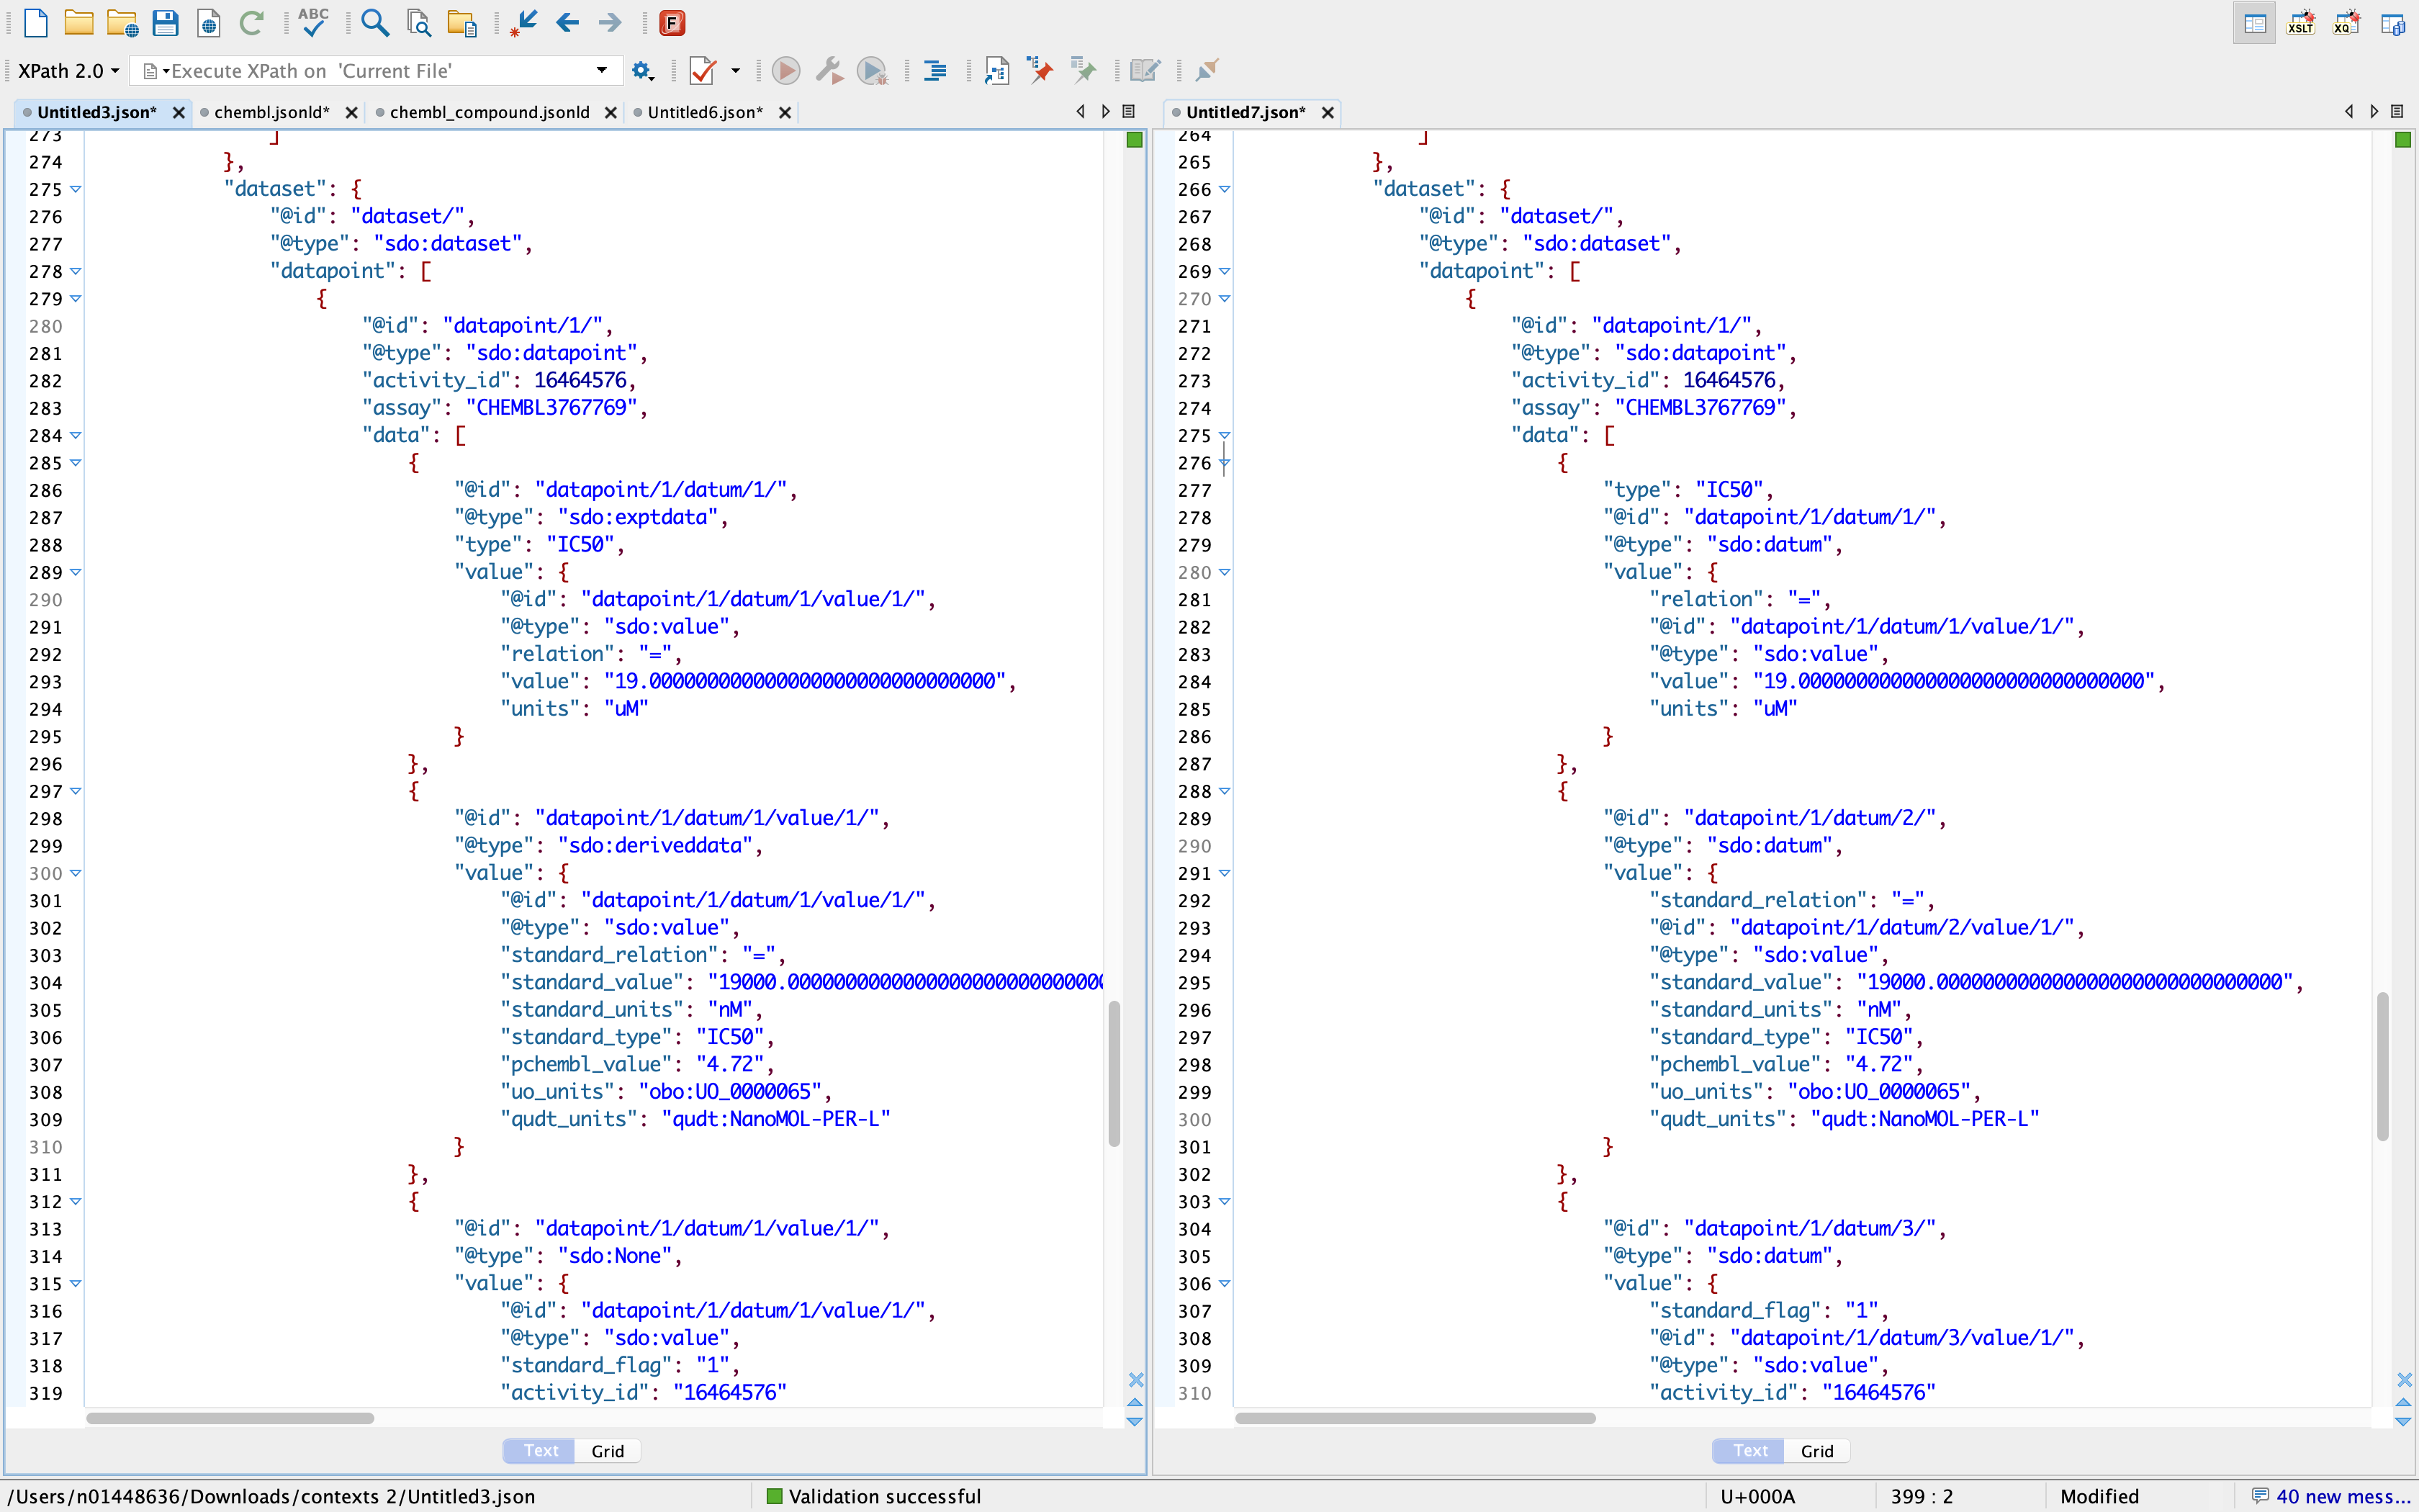Click the red F toolbar icon
The image size is (2419, 1512).
(672, 22)
